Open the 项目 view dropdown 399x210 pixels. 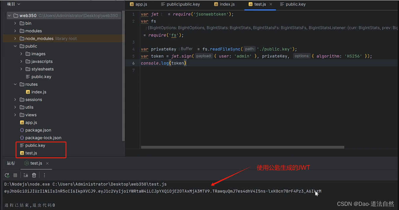pos(14,4)
